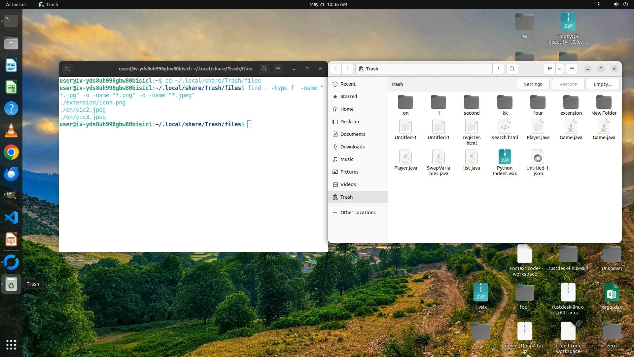Click the Empty... trash button
This screenshot has width=634, height=357.
(603, 84)
